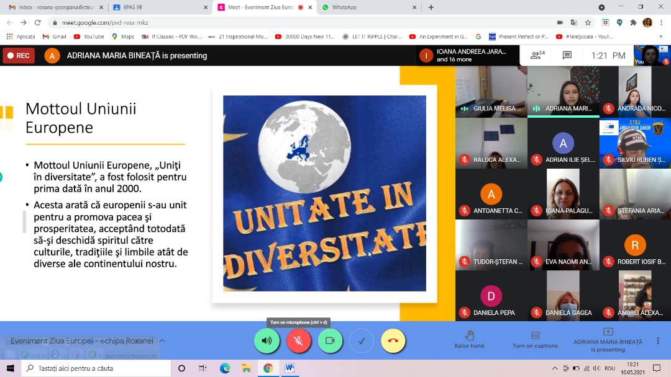Switch to the EPAS 9B tab

coord(158,7)
